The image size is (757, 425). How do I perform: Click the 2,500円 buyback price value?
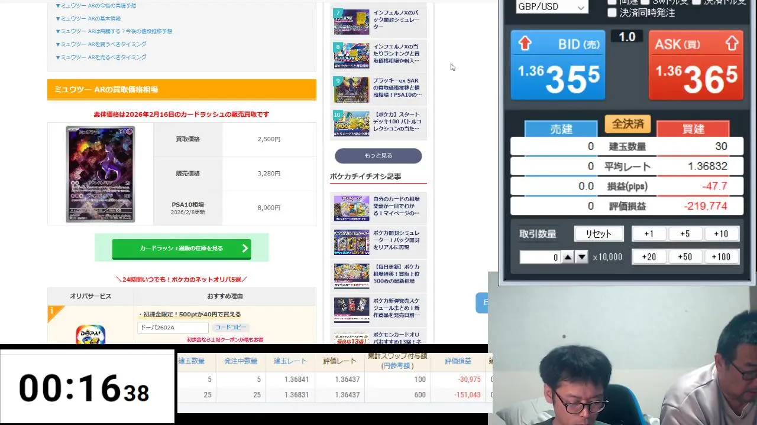point(269,139)
